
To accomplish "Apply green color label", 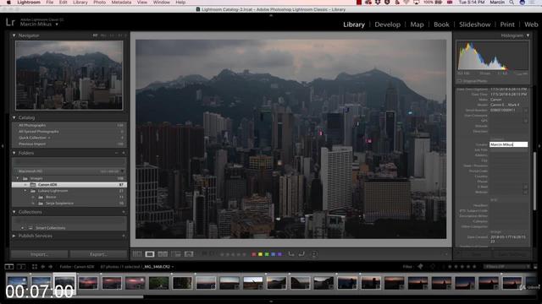I will point(267,254).
